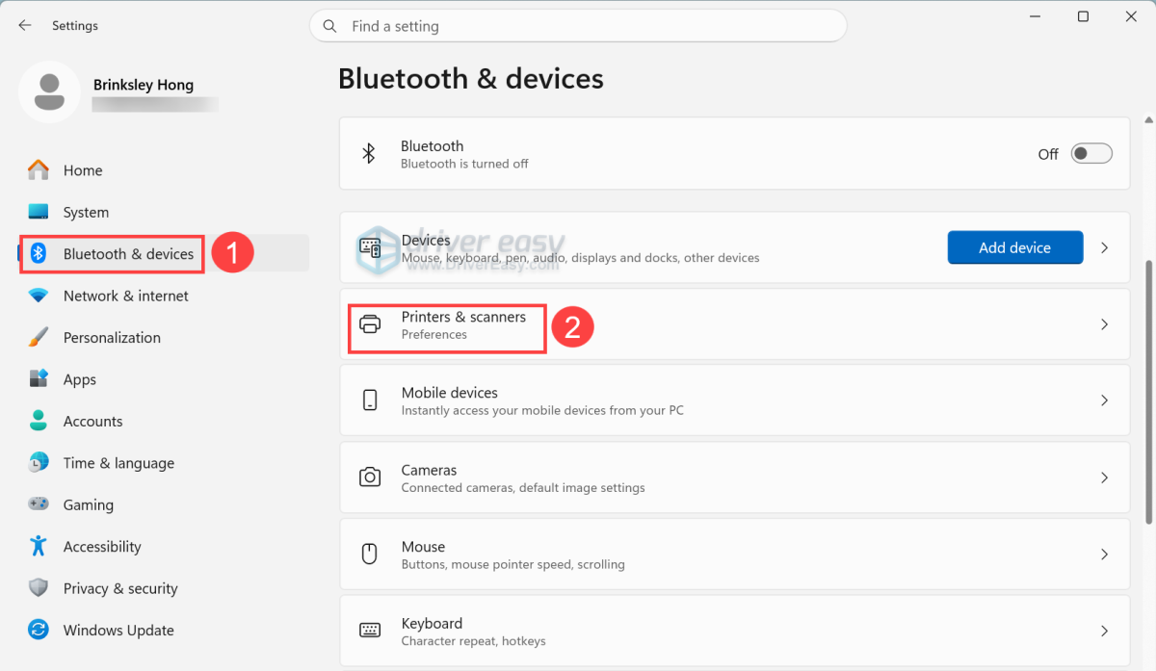
Task: Click the Keyboard icon
Action: tap(370, 631)
